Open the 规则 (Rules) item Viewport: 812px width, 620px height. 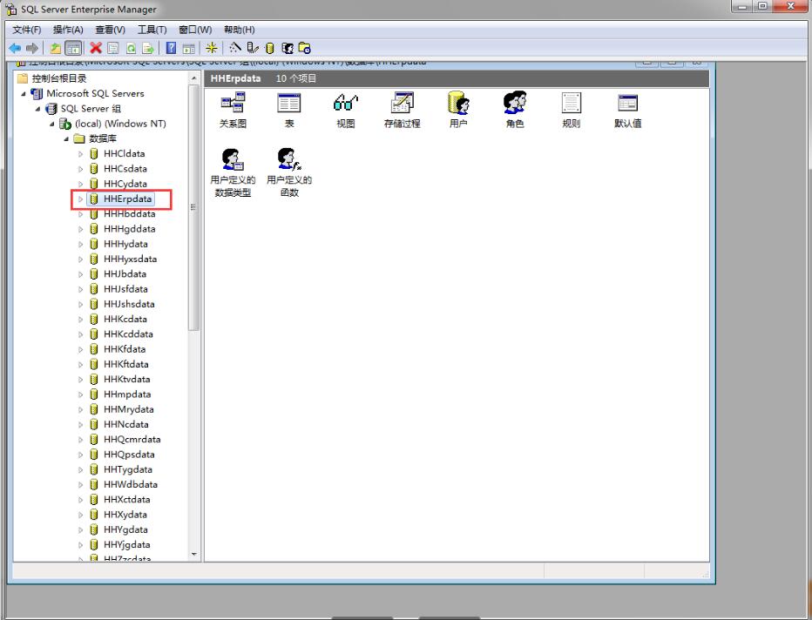(572, 110)
